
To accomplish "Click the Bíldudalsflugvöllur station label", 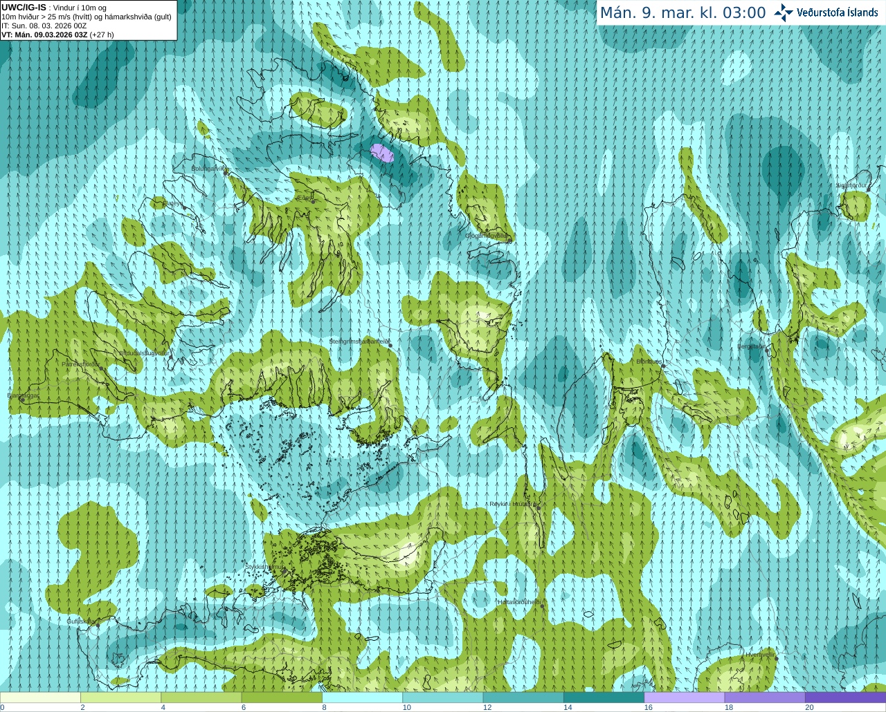I will (144, 353).
